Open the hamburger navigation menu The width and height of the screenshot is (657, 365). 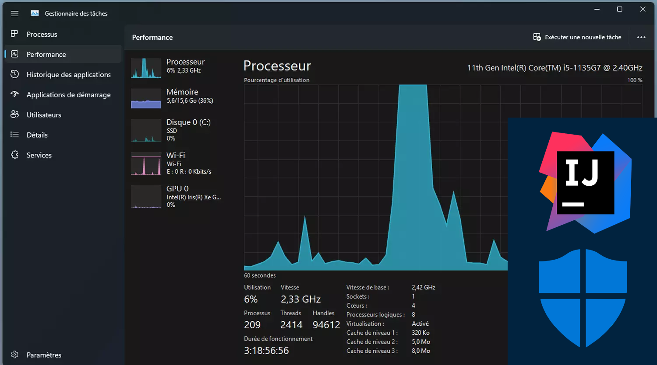coord(14,14)
